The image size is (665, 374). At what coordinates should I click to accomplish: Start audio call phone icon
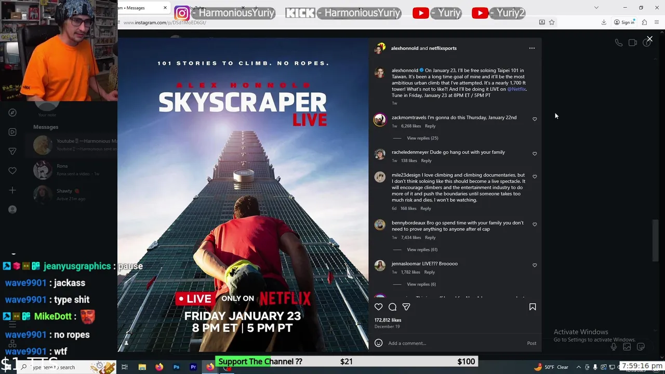pyautogui.click(x=619, y=43)
